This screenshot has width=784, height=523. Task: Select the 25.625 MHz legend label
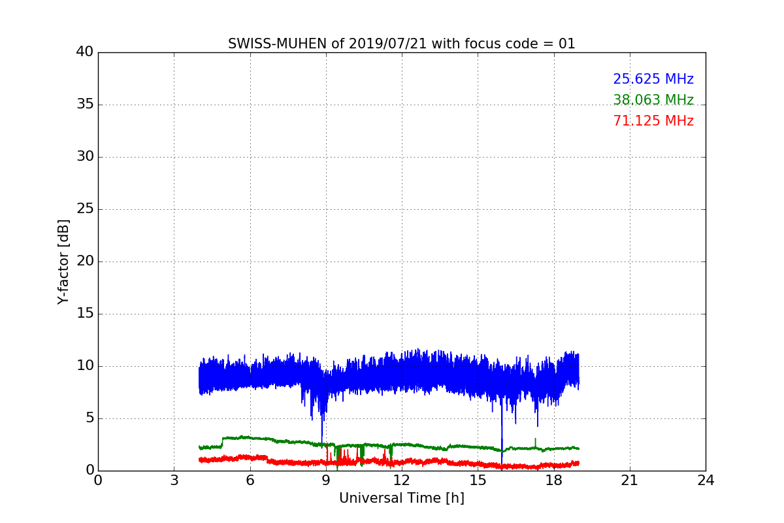[x=653, y=79]
